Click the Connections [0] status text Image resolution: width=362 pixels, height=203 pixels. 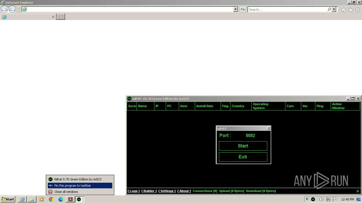pyautogui.click(x=205, y=191)
